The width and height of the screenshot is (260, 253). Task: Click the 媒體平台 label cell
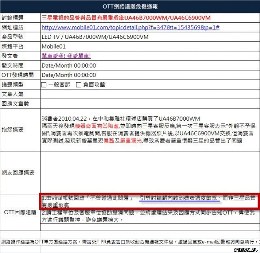tap(20, 47)
